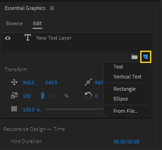162x150 pixels.
Task: Click the text layer T icon
Action: click(28, 38)
